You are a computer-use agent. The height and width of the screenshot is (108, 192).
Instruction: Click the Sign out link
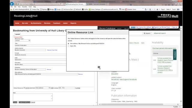[x=175, y=27]
